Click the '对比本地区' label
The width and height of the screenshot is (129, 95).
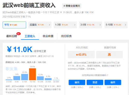pyautogui.click(x=82, y=47)
